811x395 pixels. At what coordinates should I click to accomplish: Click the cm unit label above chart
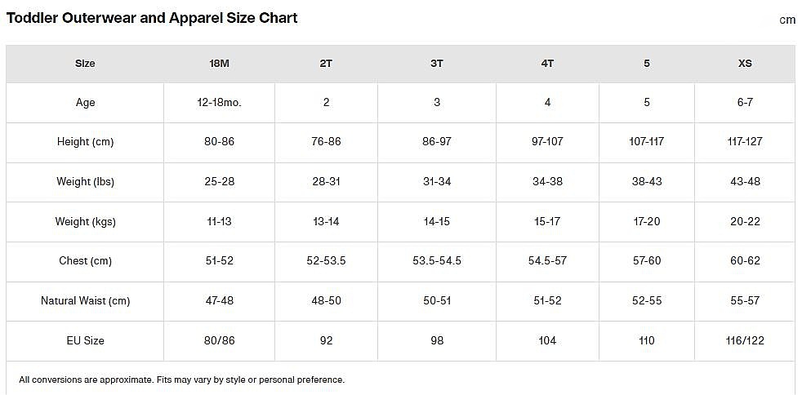coord(787,20)
